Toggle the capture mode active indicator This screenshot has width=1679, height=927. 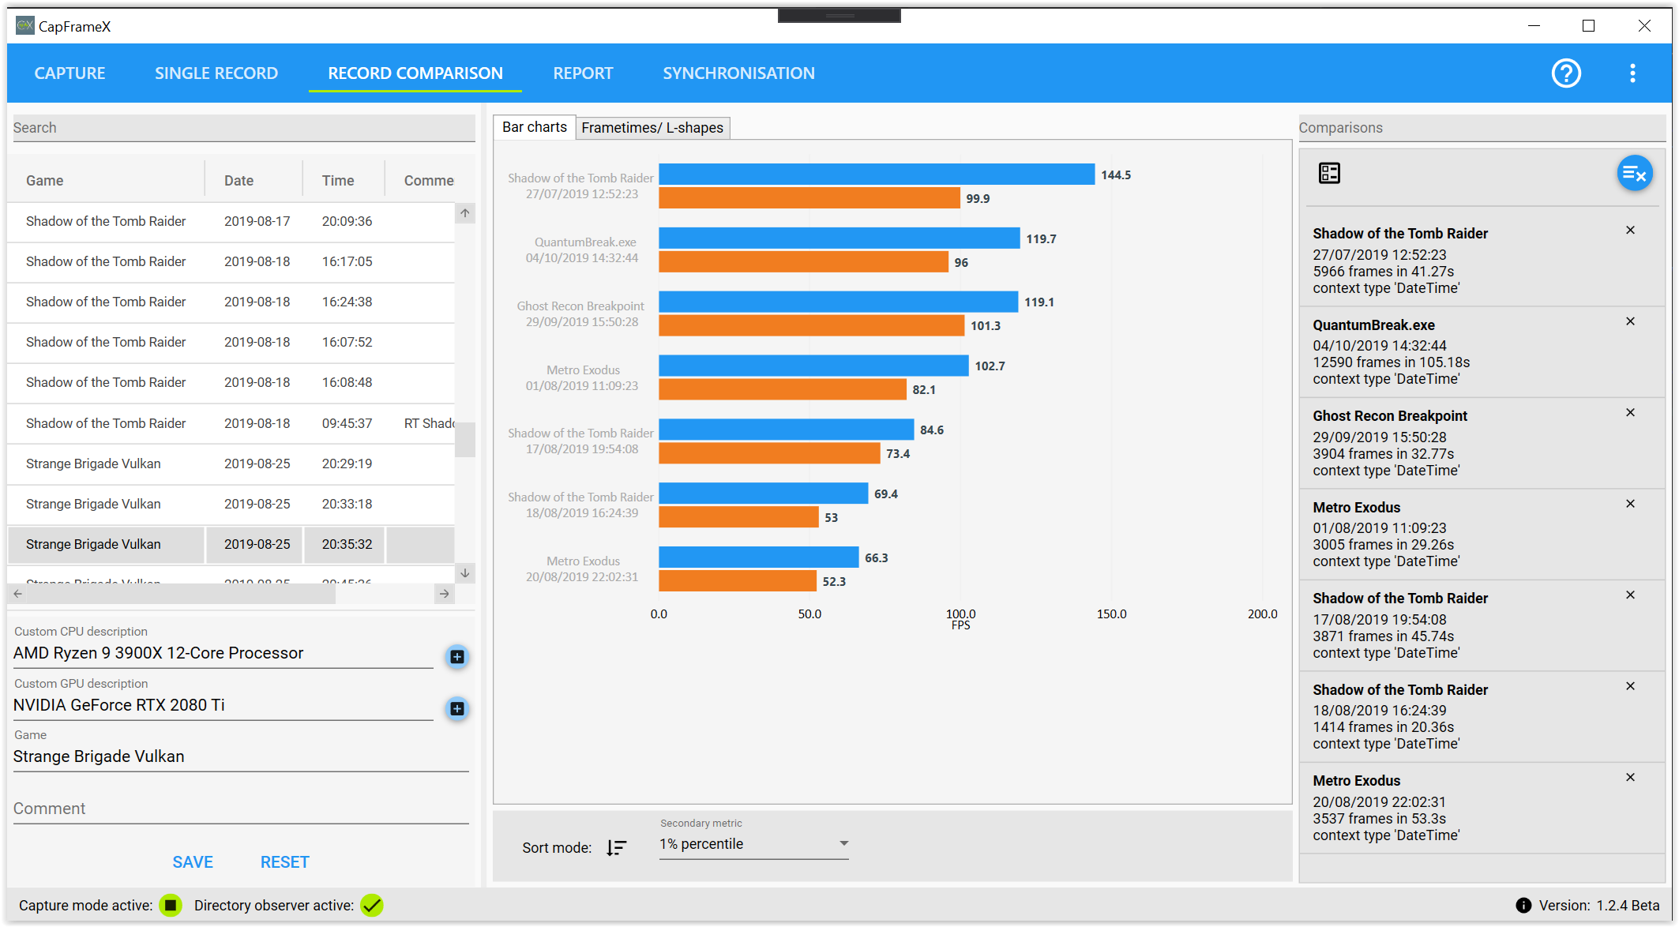(170, 906)
